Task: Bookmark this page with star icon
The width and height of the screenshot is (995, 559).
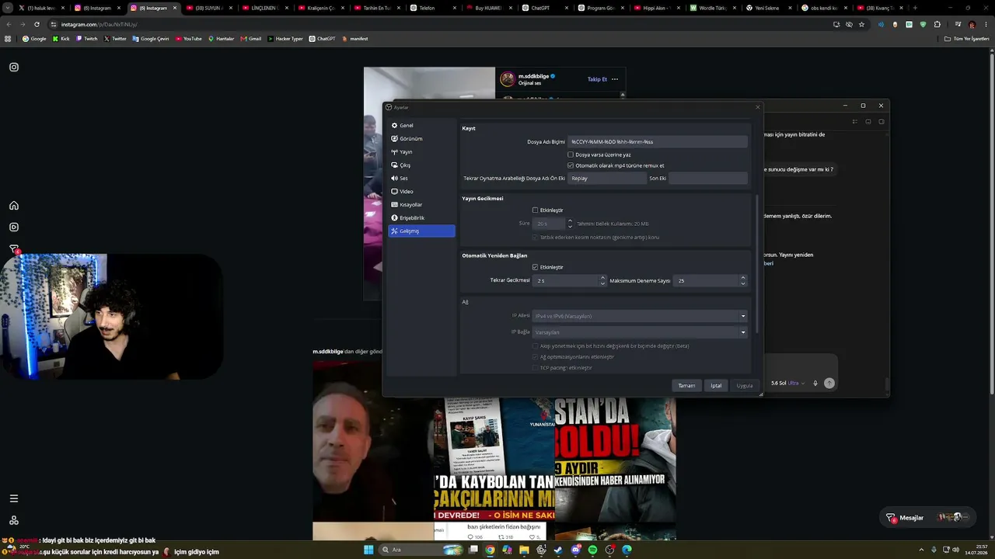Action: click(x=861, y=24)
